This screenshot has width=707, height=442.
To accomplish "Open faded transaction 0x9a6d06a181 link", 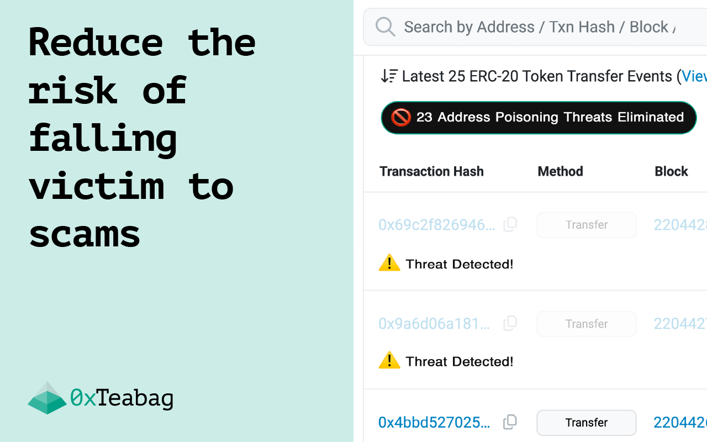I will pos(434,324).
